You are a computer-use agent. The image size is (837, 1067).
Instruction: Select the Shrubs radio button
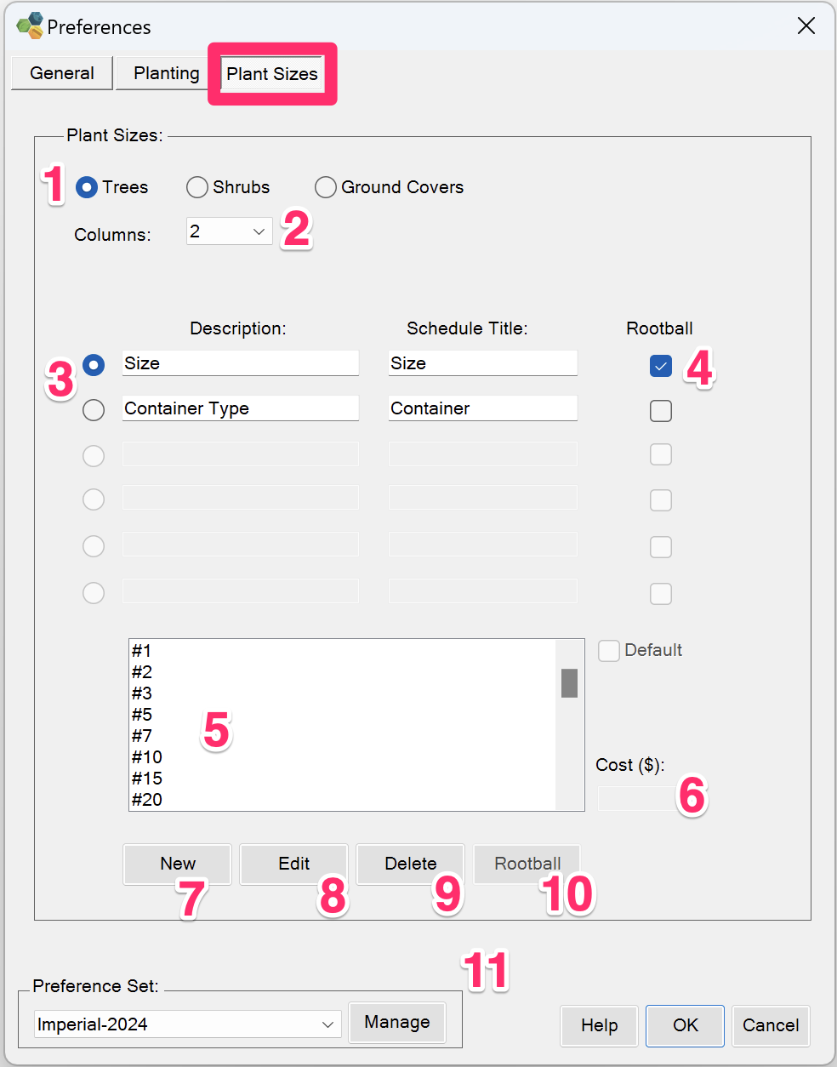point(197,187)
